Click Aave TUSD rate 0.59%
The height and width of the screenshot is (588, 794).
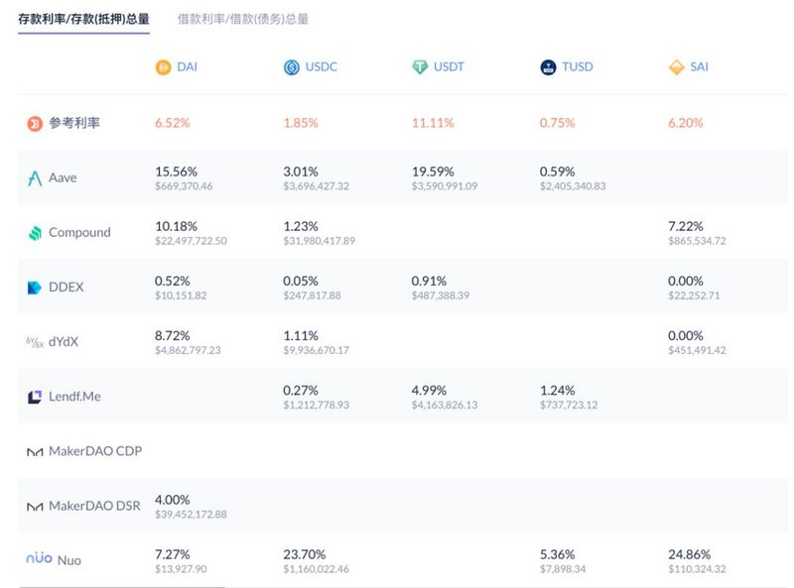point(557,172)
